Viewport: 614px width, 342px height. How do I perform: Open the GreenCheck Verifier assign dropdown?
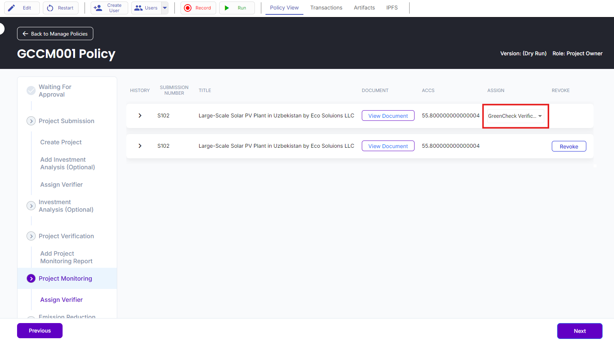tap(515, 116)
